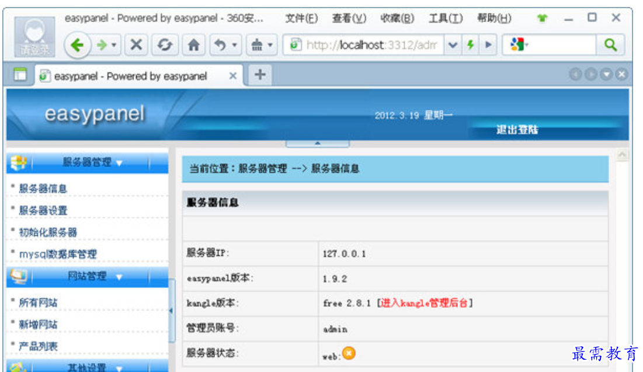Hide sidebar with left-arrow splitter handle
Screen dimensions: 643x372
click(172, 311)
